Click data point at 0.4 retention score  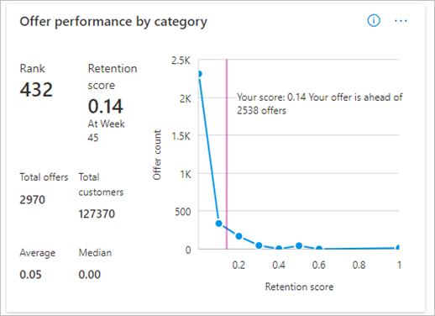279,248
